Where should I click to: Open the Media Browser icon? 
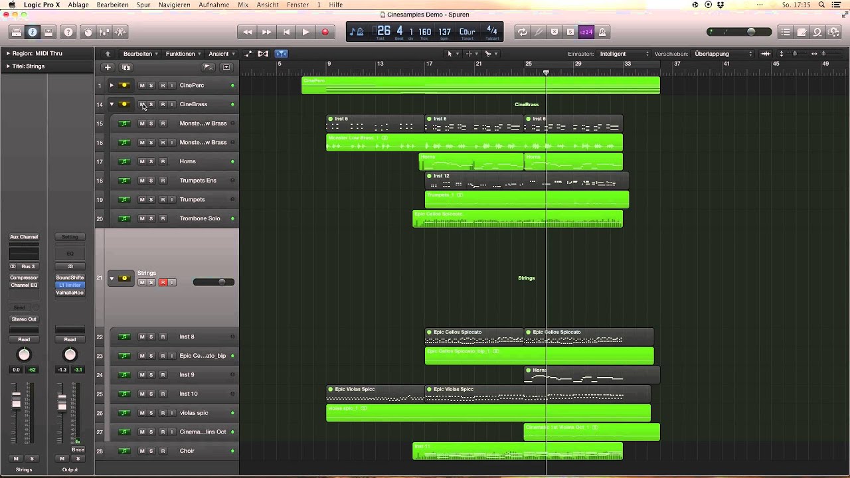[833, 32]
